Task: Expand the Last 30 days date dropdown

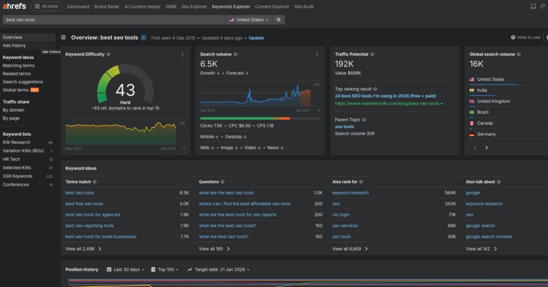Action: pyautogui.click(x=125, y=269)
